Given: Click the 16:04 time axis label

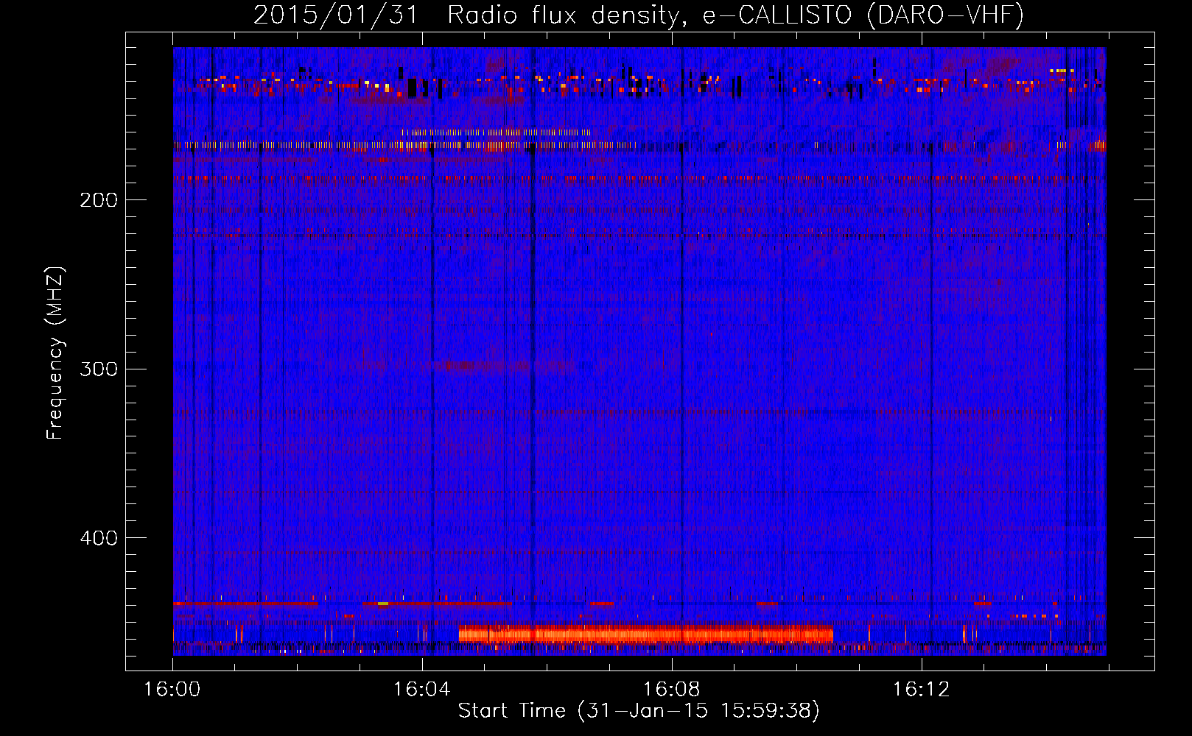Looking at the screenshot, I should (x=421, y=690).
